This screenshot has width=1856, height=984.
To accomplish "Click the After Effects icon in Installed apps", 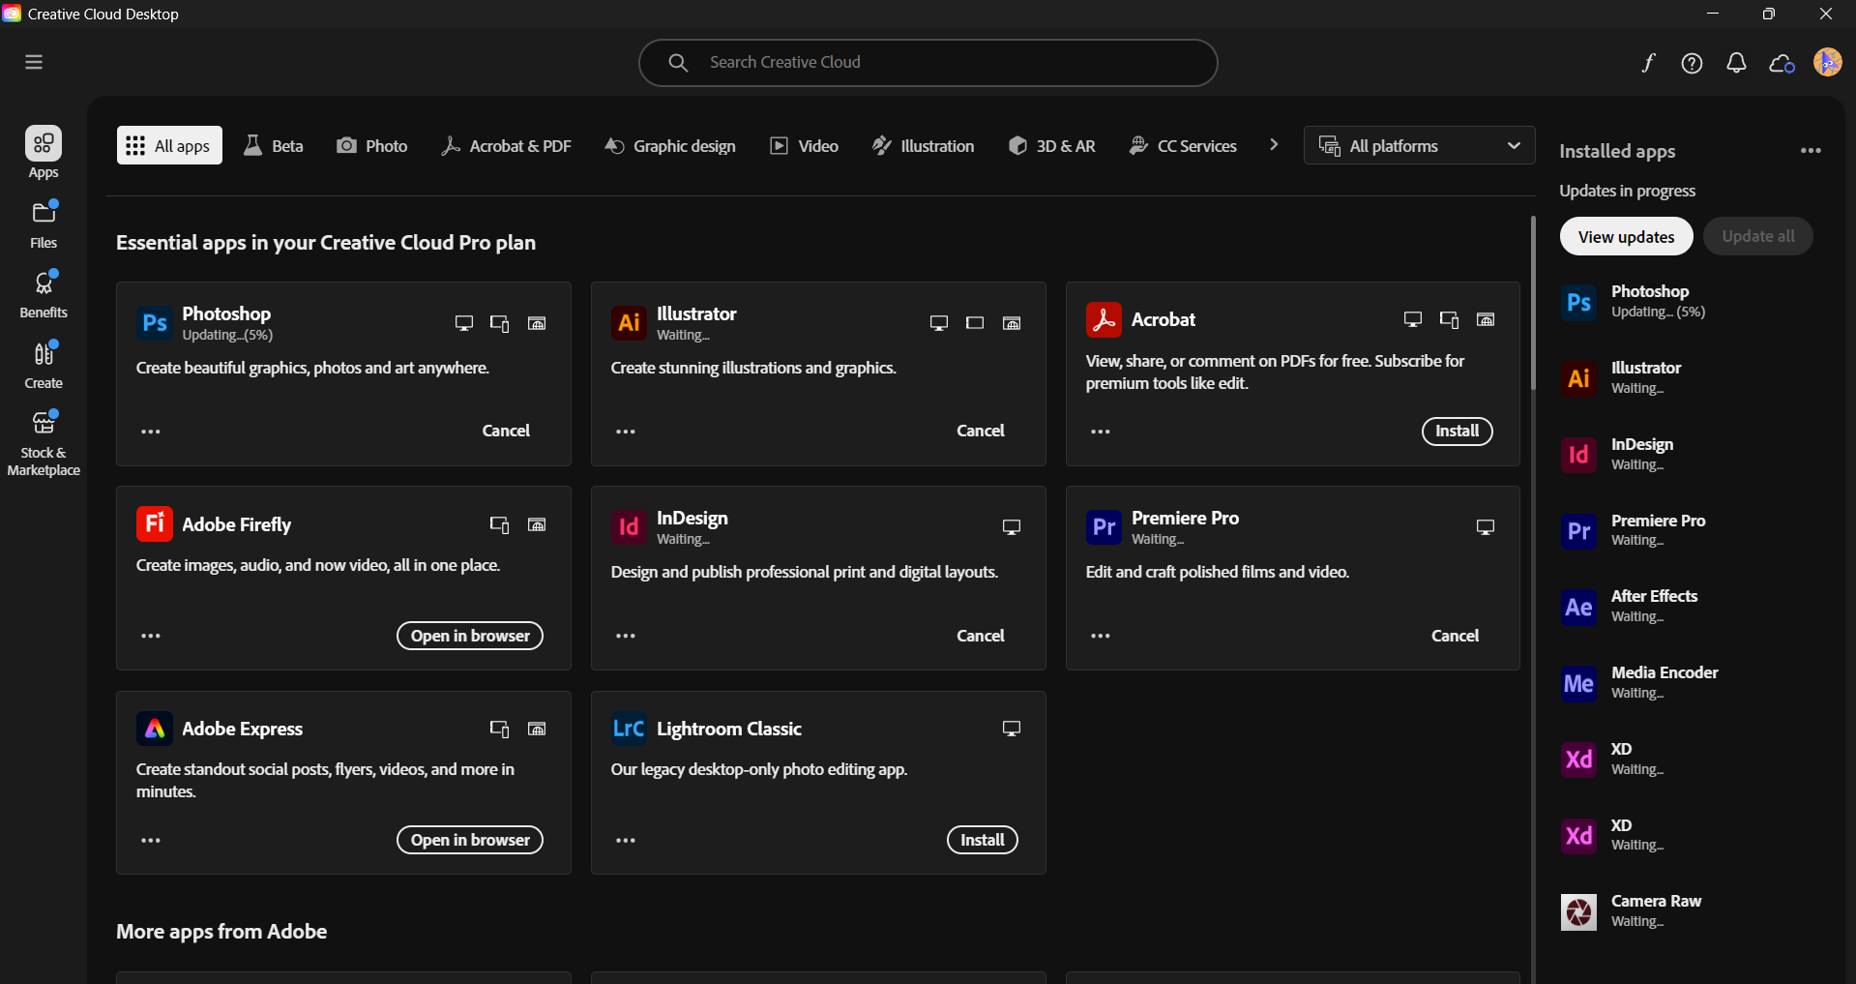I will (x=1578, y=607).
